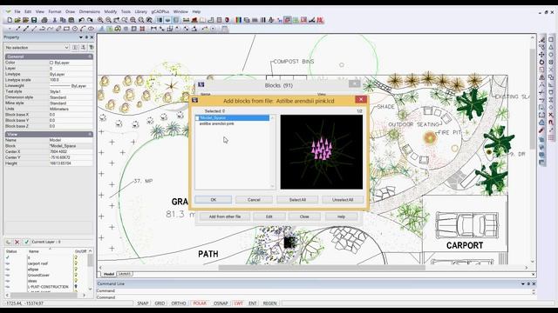Open the Dimensions menu

pos(89,11)
